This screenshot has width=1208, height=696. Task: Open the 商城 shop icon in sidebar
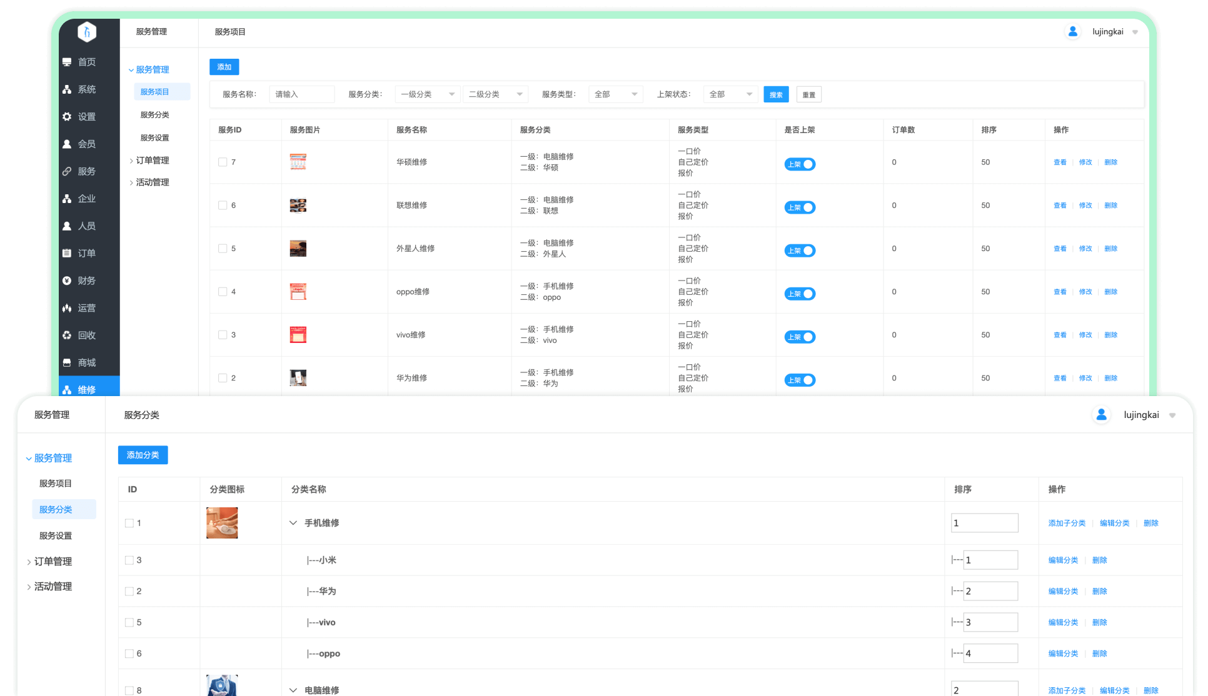click(67, 362)
